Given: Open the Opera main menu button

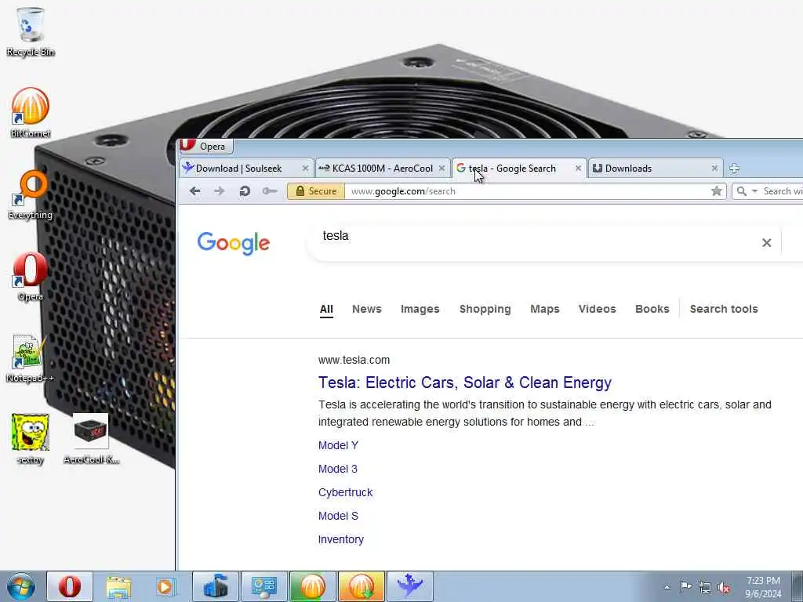Looking at the screenshot, I should [x=206, y=146].
